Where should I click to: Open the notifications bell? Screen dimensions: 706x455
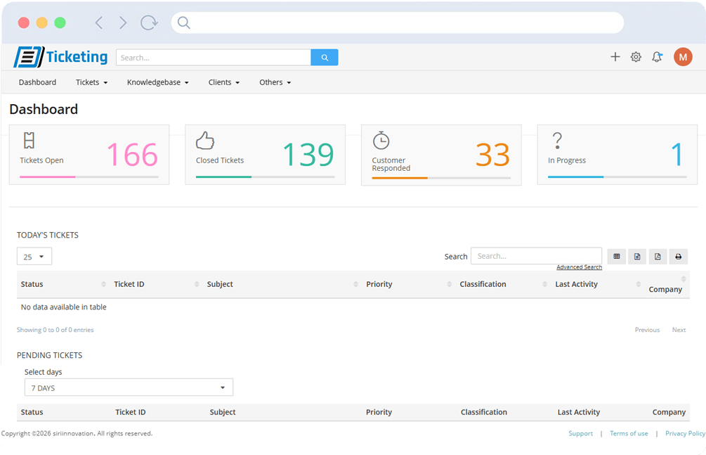[657, 57]
